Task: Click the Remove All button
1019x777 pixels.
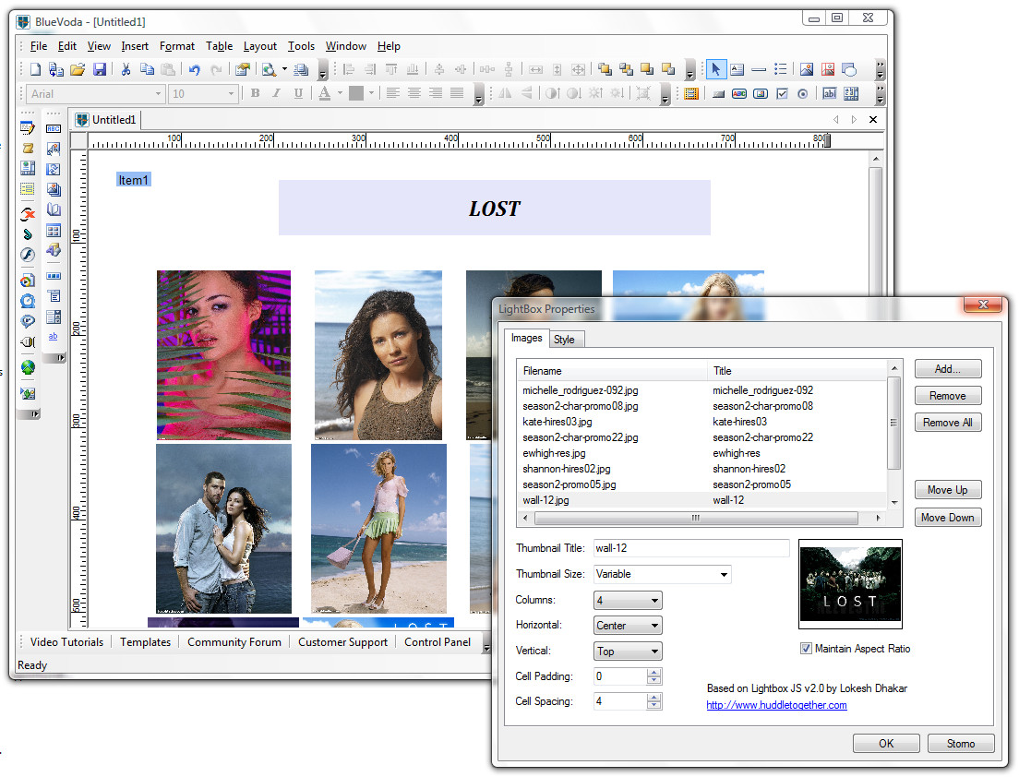Action: click(x=948, y=423)
